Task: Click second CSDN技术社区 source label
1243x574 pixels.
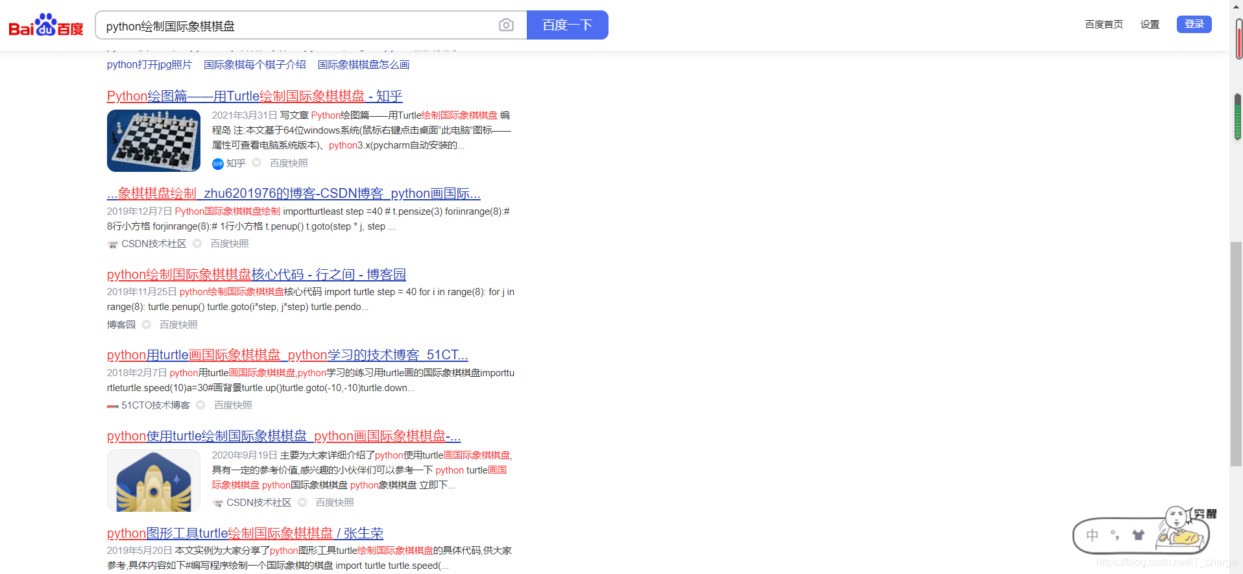Action: (x=259, y=503)
